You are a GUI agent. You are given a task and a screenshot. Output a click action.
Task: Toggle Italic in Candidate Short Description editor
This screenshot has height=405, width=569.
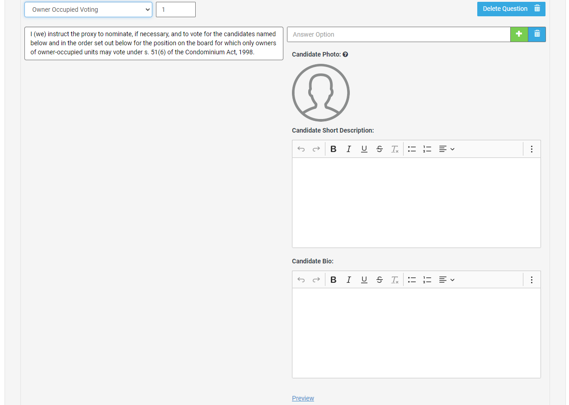(x=349, y=149)
